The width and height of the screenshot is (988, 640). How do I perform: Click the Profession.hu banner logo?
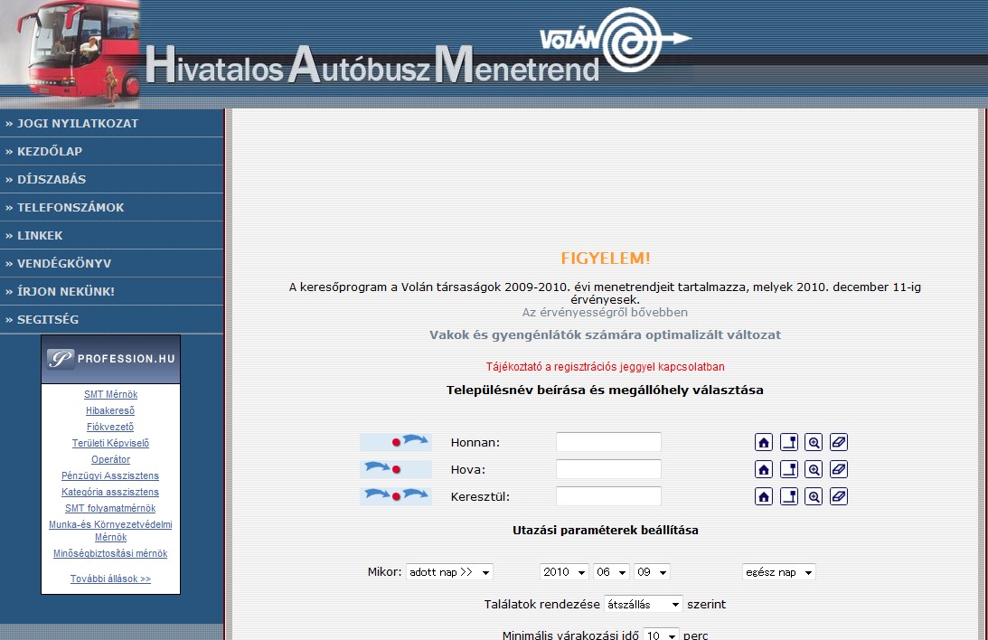pyautogui.click(x=110, y=359)
